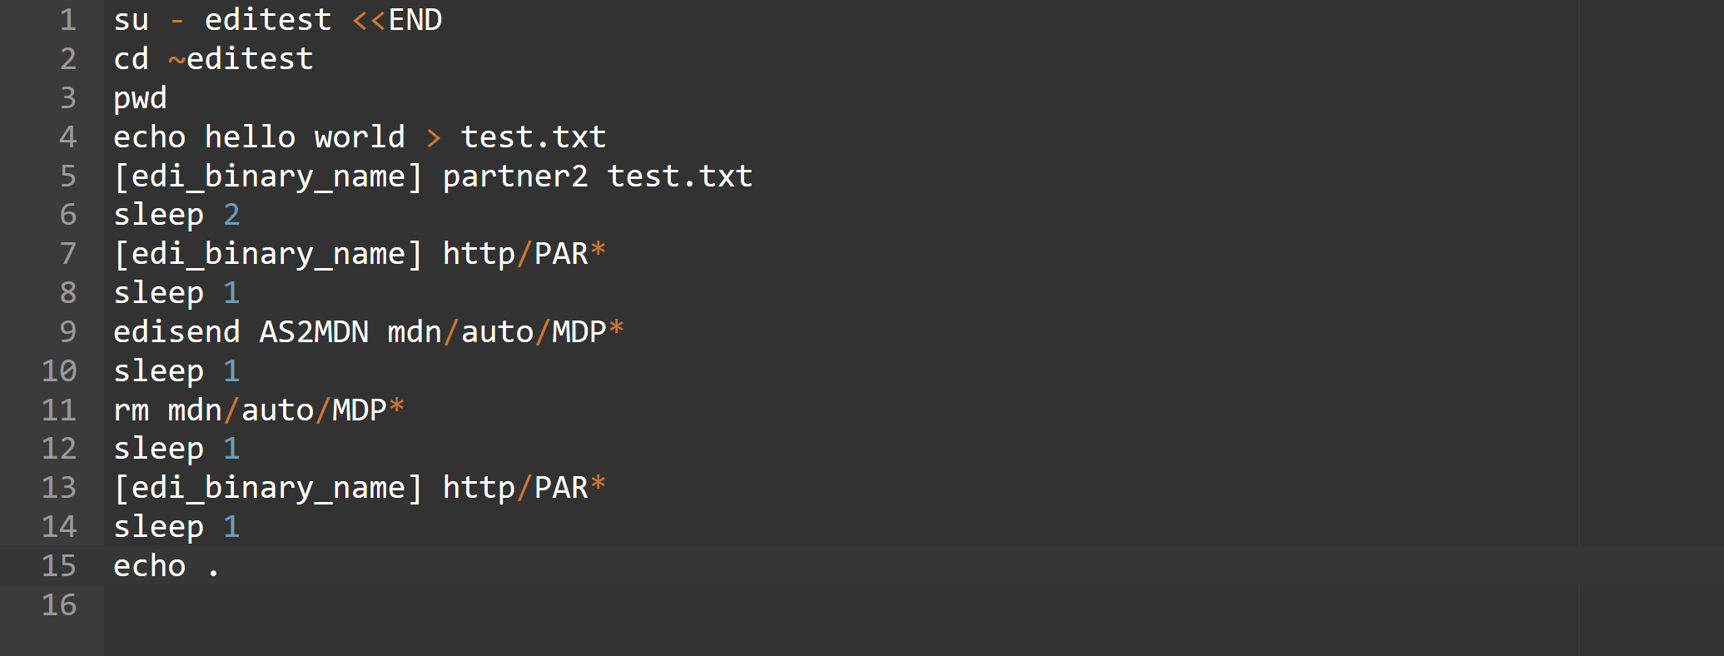
Task: Click the 'edisend' command on line 9
Action: [177, 331]
